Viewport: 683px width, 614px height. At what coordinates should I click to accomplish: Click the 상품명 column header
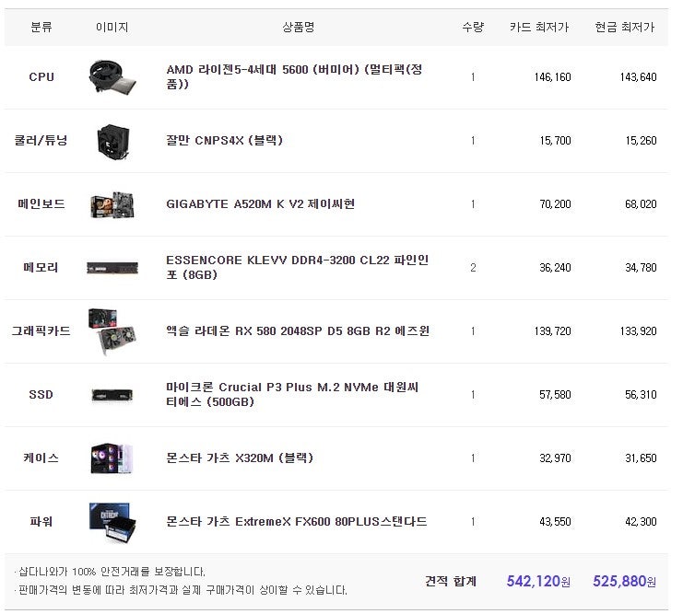[x=298, y=28]
